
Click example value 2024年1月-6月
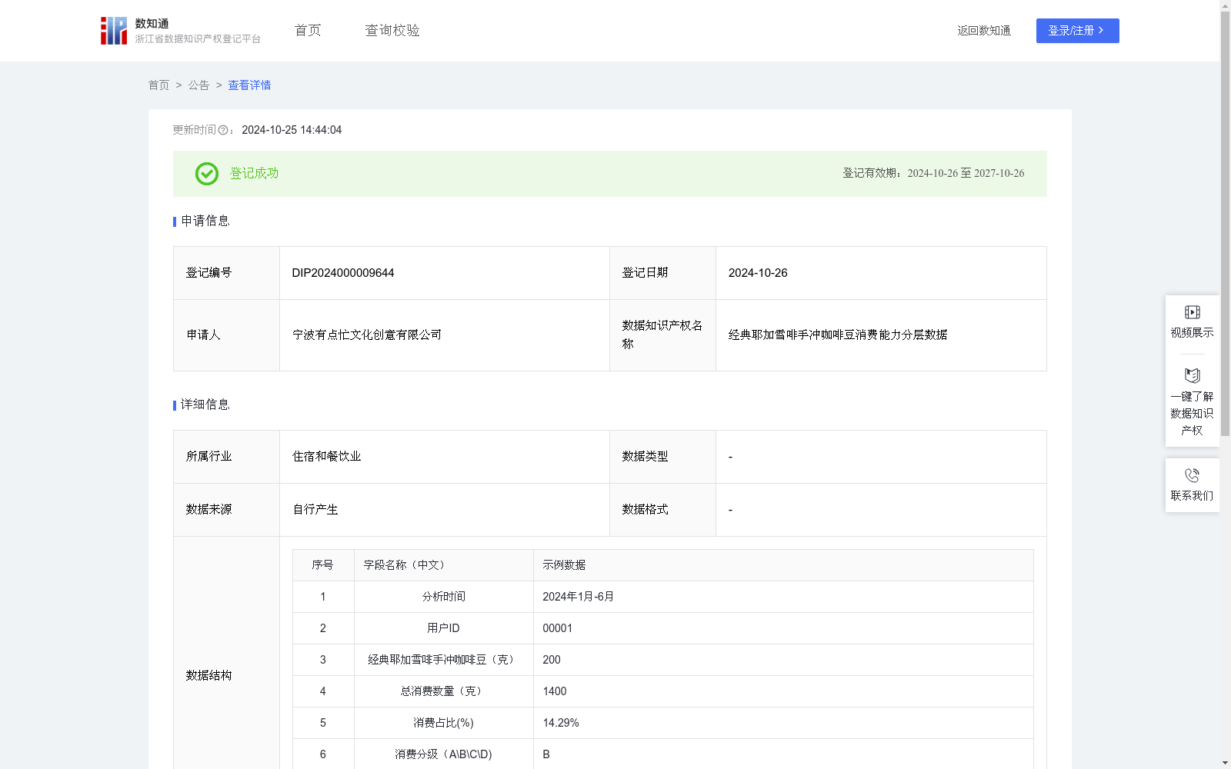tap(578, 597)
